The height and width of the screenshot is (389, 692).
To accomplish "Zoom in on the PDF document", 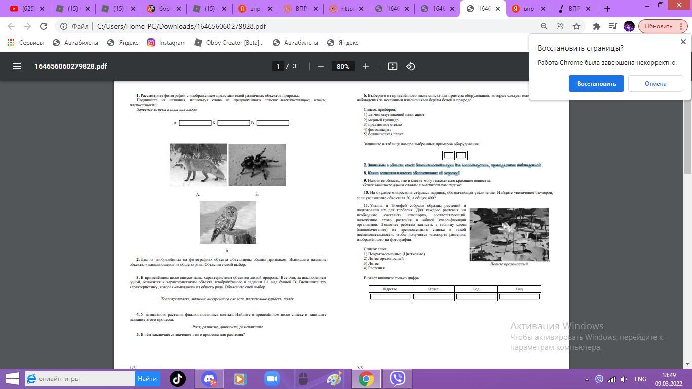I will pyautogui.click(x=366, y=66).
